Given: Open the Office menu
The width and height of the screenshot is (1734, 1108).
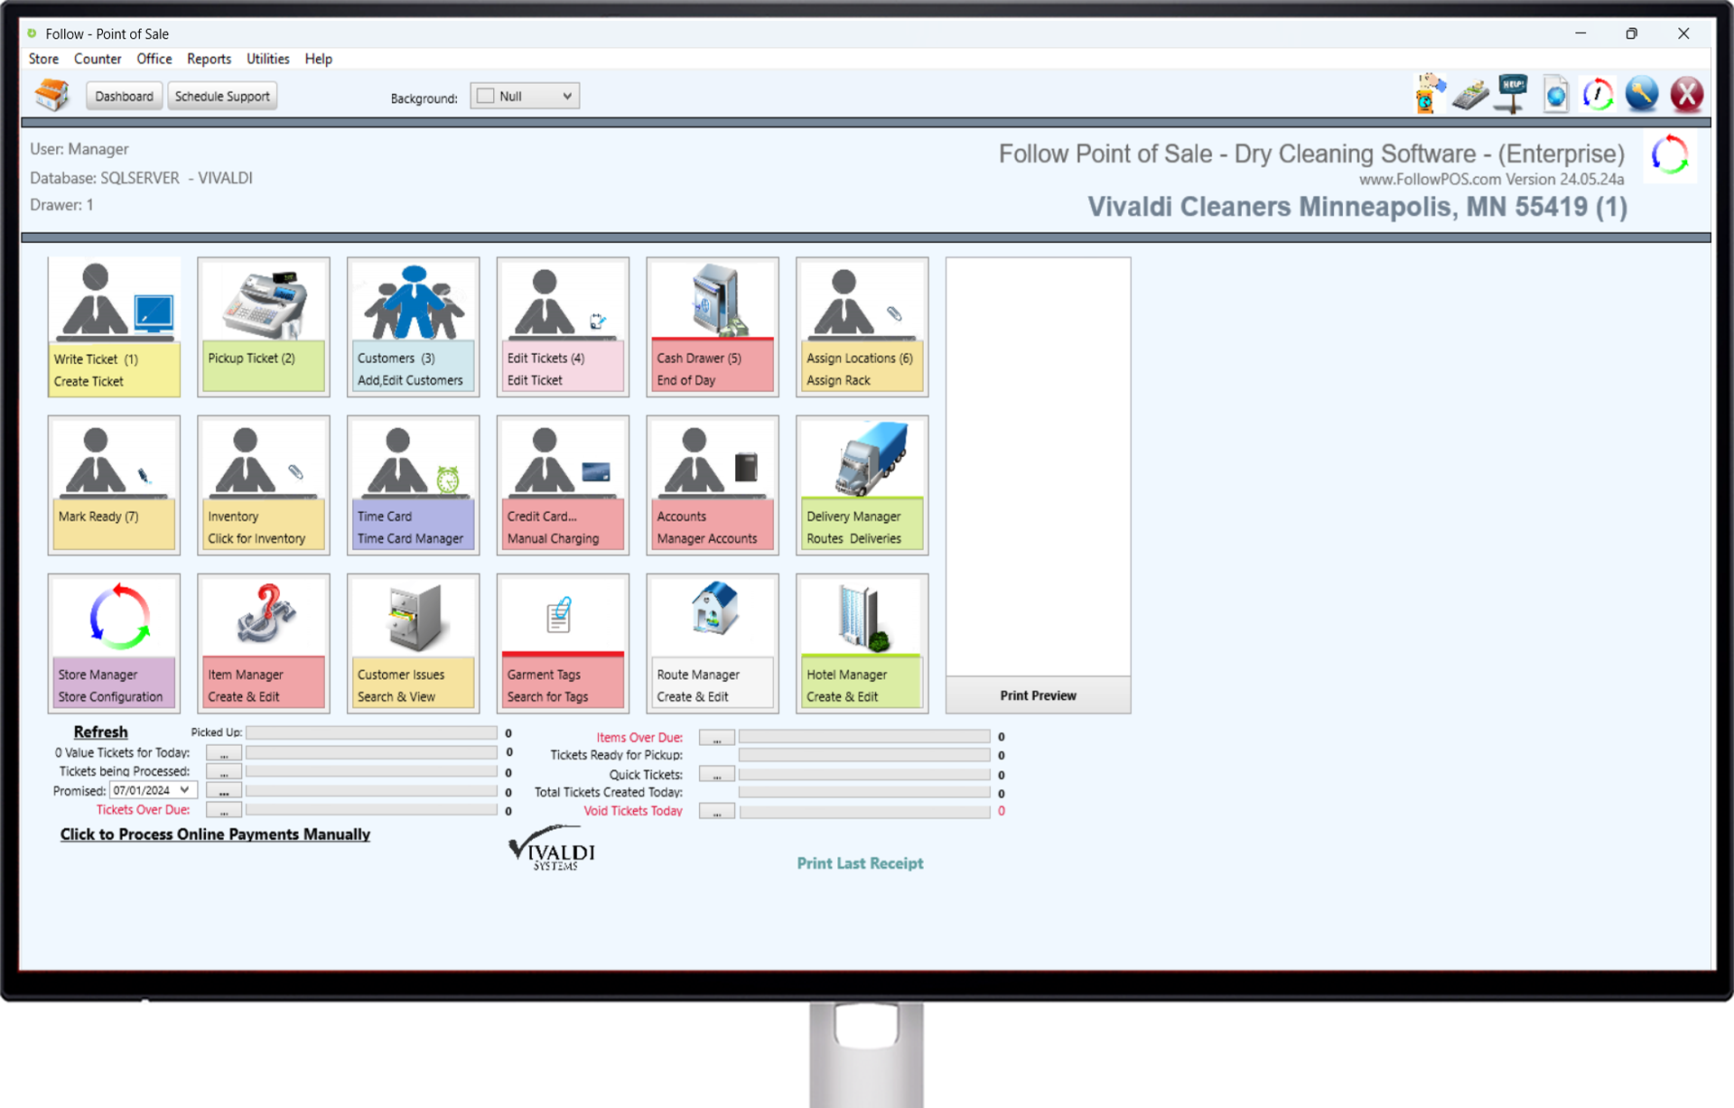Looking at the screenshot, I should pyautogui.click(x=154, y=59).
